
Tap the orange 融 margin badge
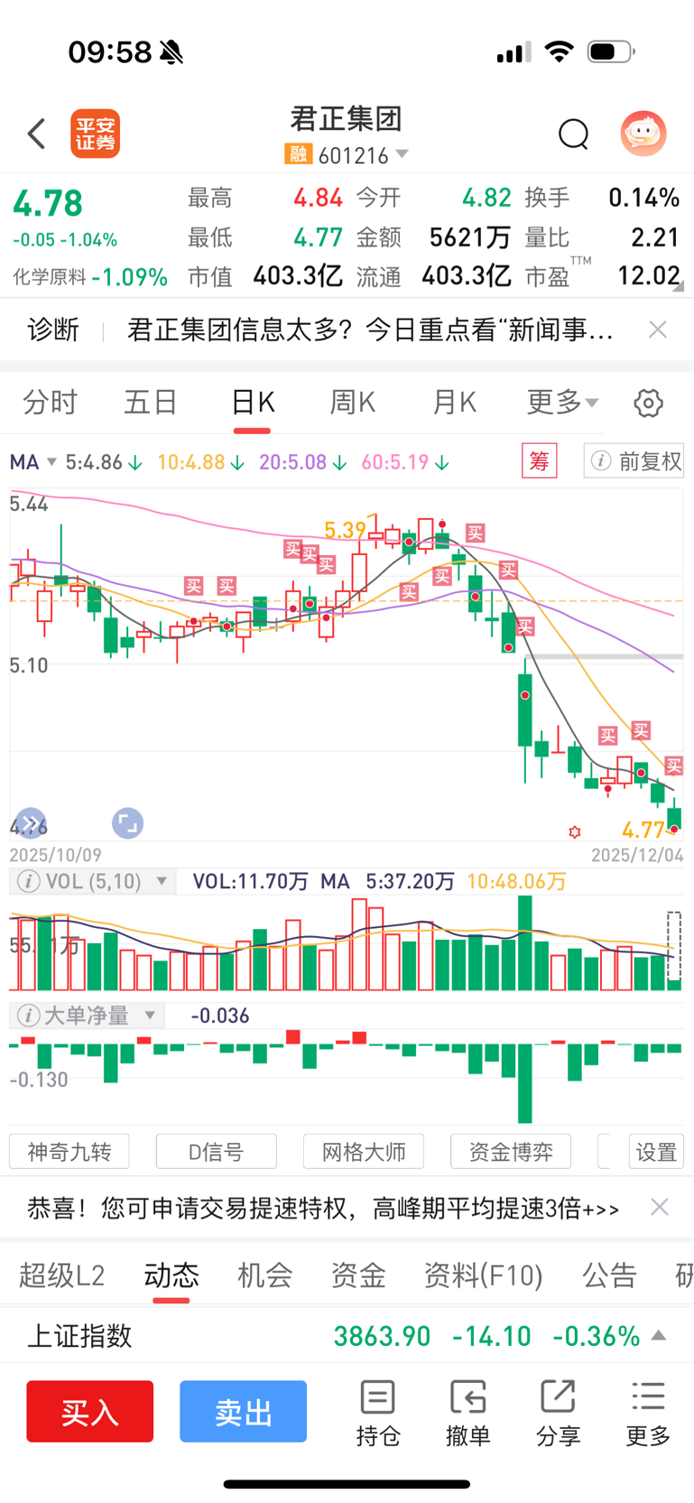click(x=298, y=154)
